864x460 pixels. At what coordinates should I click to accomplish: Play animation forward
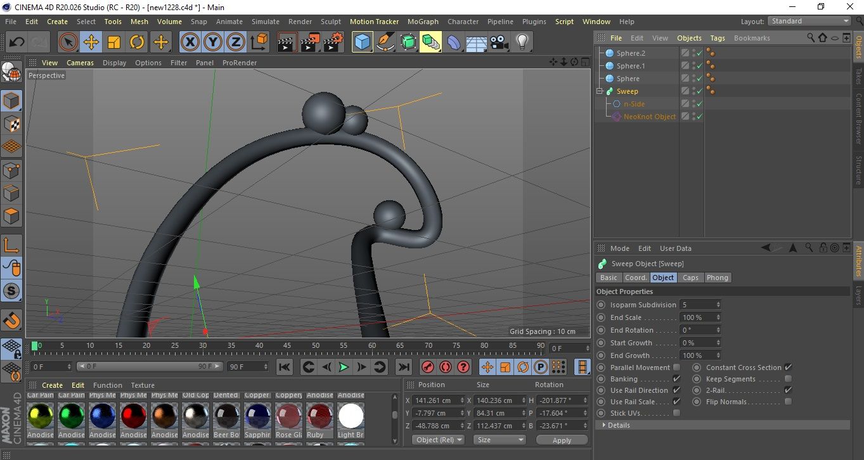pos(344,367)
